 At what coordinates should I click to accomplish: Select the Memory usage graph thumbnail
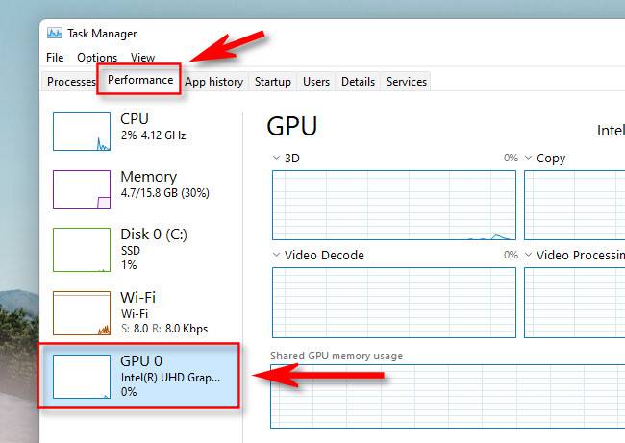click(81, 188)
